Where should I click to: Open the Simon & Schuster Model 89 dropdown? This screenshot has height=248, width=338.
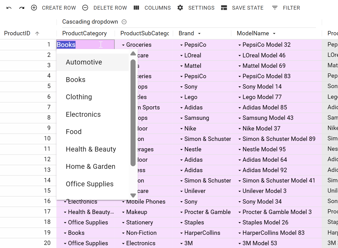pos(240,139)
